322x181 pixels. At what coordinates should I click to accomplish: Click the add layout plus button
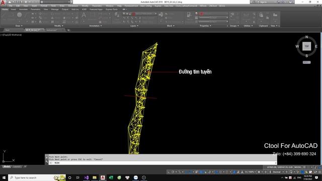coord(25,166)
